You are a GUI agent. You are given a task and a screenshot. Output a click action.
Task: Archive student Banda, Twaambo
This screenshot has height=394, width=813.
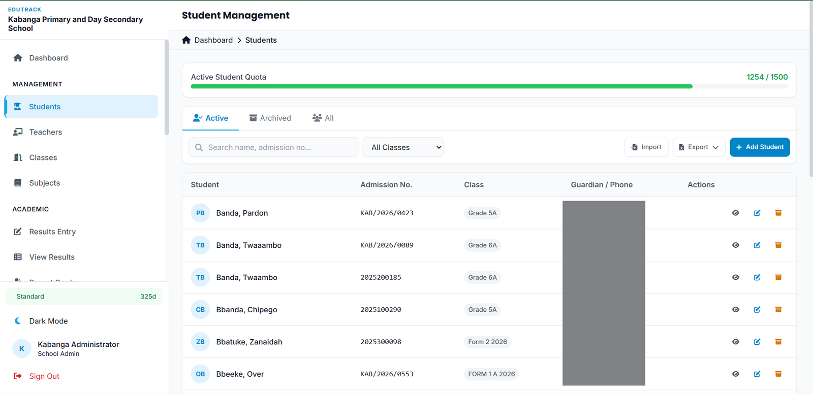778,277
